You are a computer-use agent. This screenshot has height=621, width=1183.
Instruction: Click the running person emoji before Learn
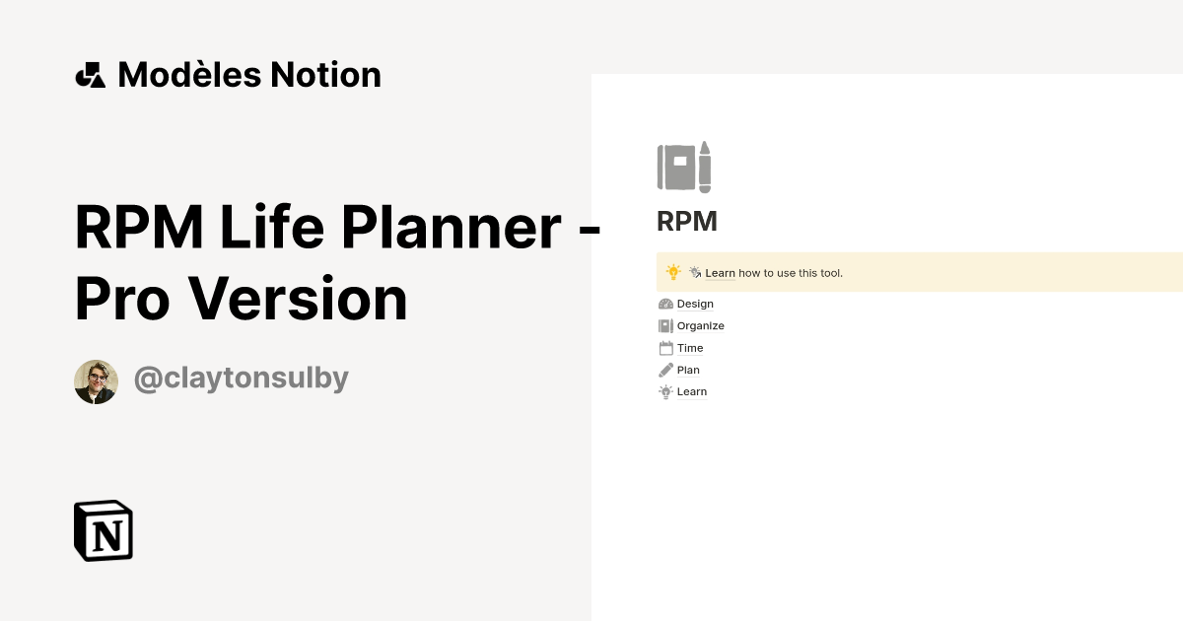696,272
